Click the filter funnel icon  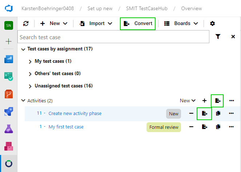[218, 37]
